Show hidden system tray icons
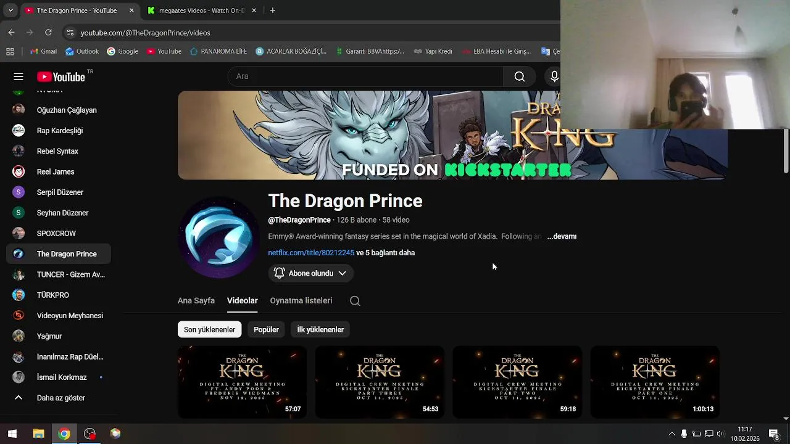The image size is (790, 444). [671, 434]
